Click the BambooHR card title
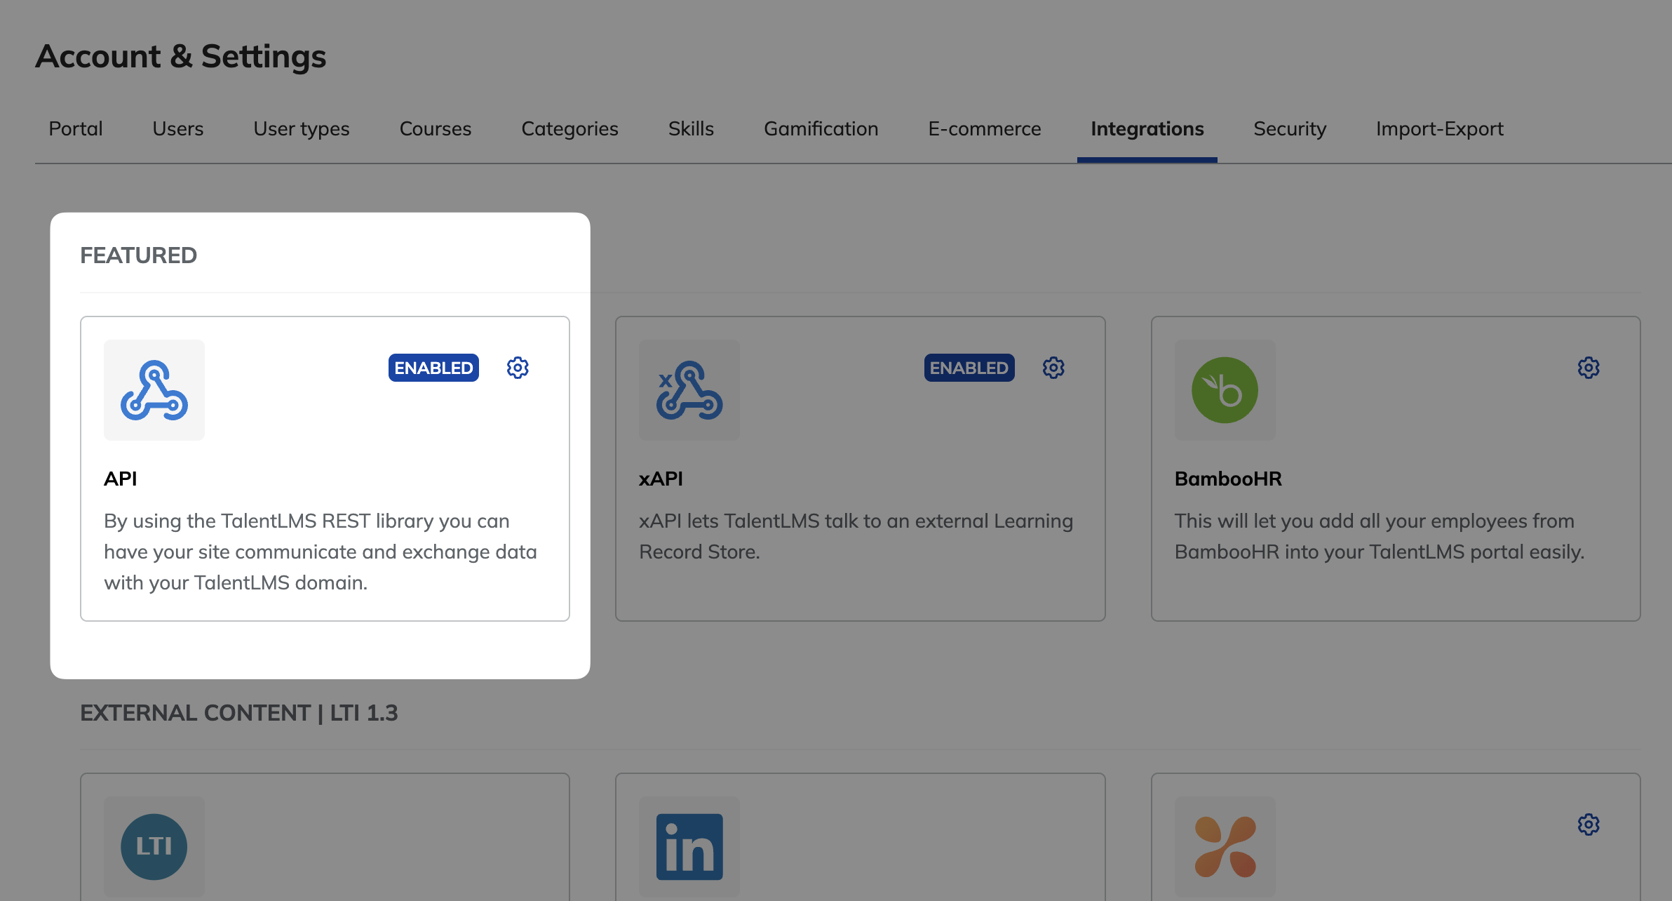This screenshot has width=1672, height=901. (1228, 479)
